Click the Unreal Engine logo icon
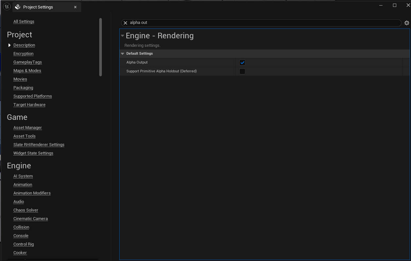The image size is (411, 261). (7, 7)
